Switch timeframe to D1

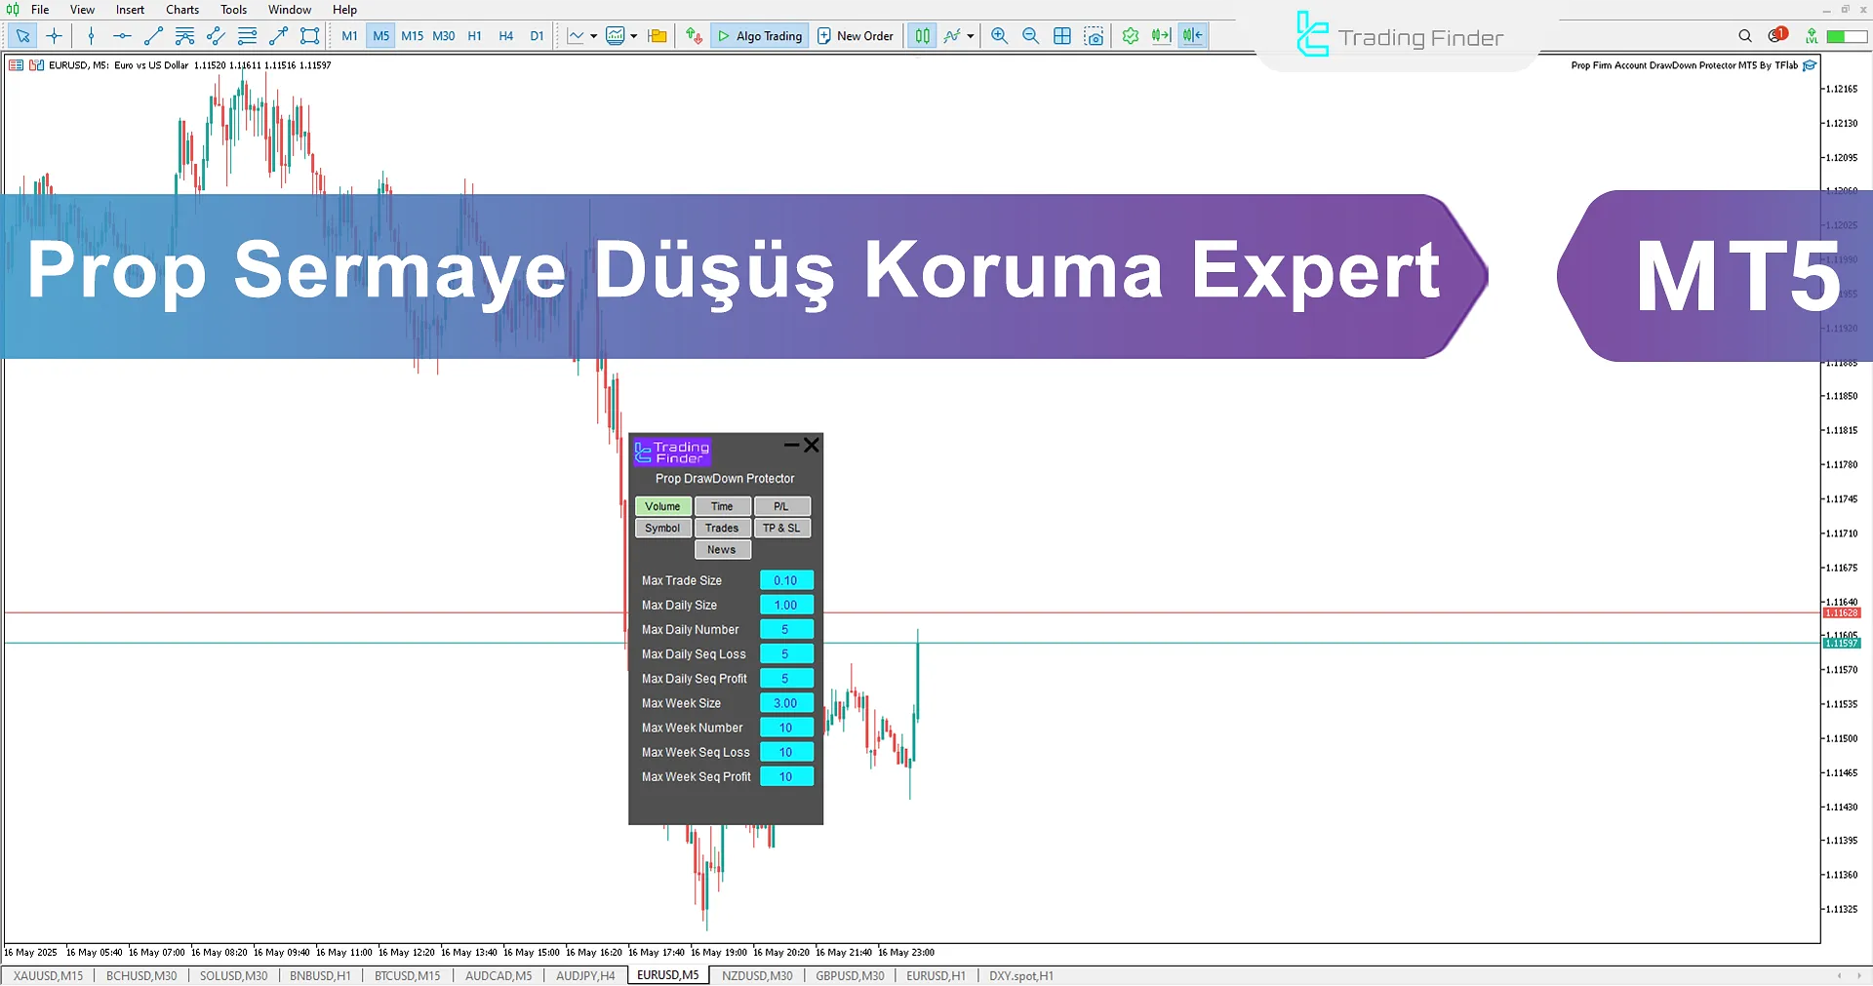click(537, 36)
